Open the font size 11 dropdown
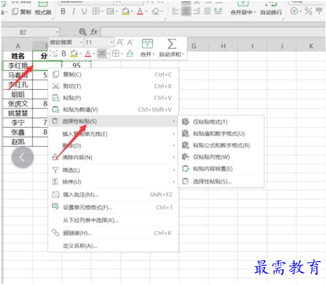The image size is (326, 286). click(x=112, y=43)
